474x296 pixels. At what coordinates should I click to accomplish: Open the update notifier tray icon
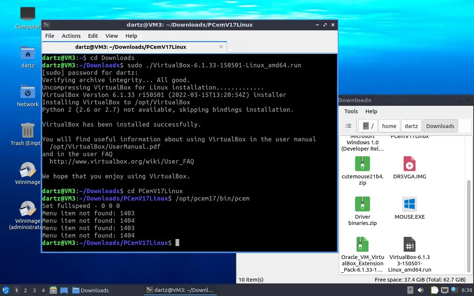pos(454,290)
